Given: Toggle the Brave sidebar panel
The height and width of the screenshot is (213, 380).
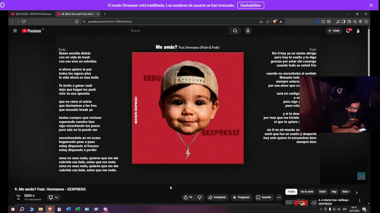Looking at the screenshot, I should [343, 21].
